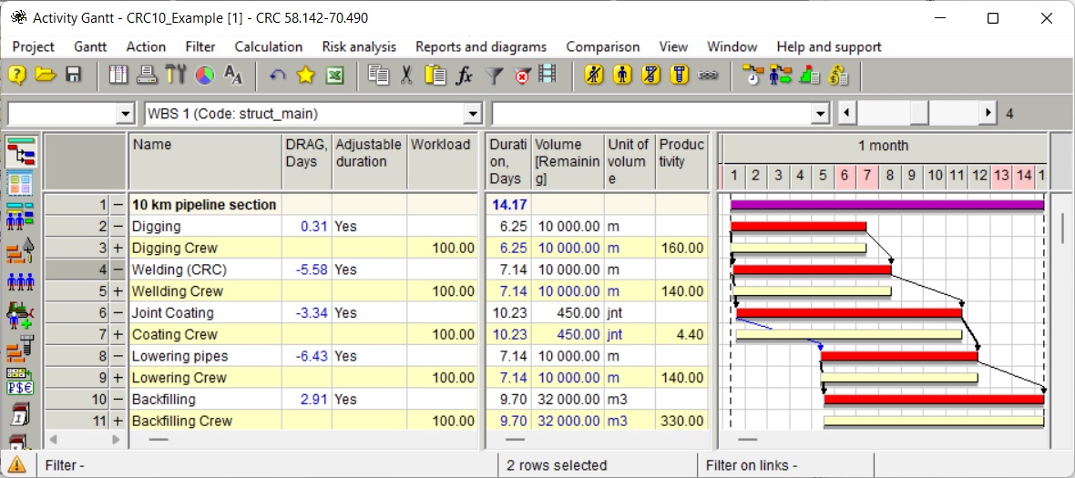The image size is (1075, 478).
Task: Open the bulldozer machines sidebar icon
Action: click(x=21, y=315)
